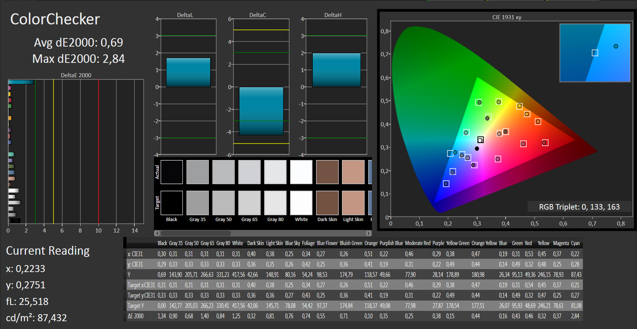Click the swatch strip's right scroll arrow
The image size is (637, 329).
pyautogui.click(x=369, y=233)
